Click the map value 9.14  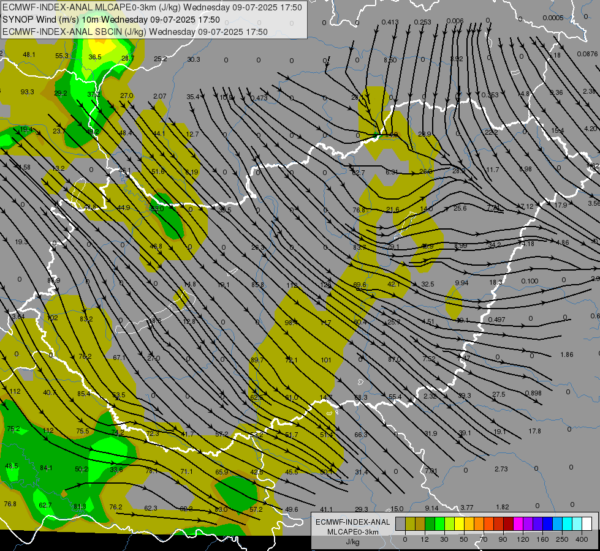(x=431, y=508)
